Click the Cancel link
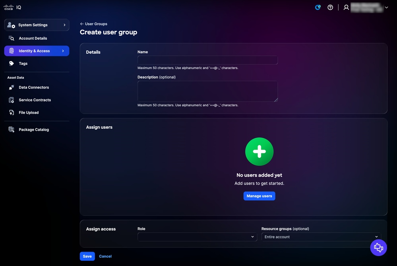This screenshot has width=397, height=266. [105, 256]
